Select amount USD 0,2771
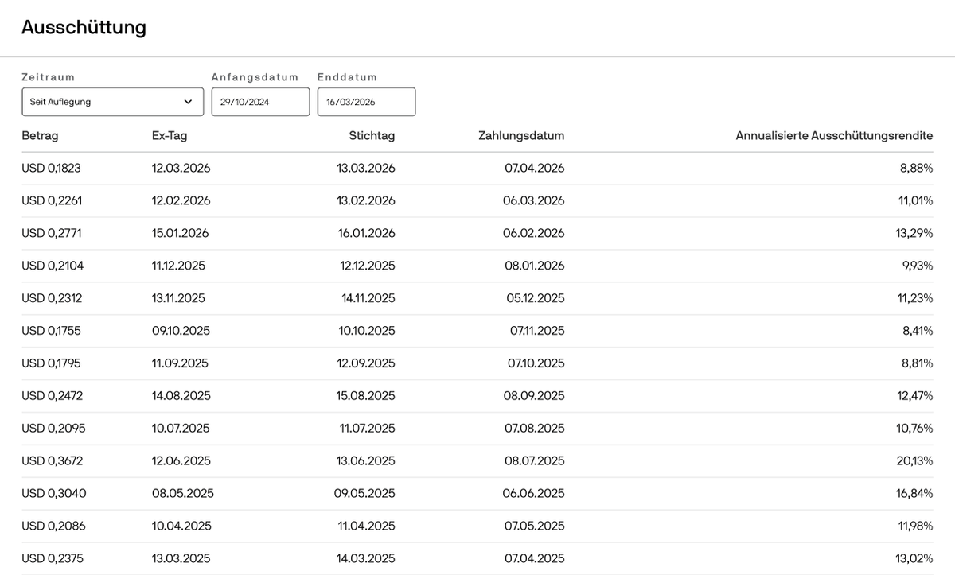 [52, 234]
